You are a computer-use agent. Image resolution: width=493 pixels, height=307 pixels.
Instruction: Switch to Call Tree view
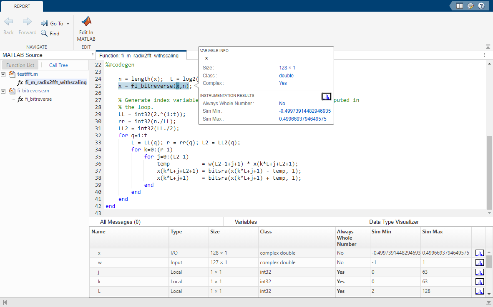point(58,65)
